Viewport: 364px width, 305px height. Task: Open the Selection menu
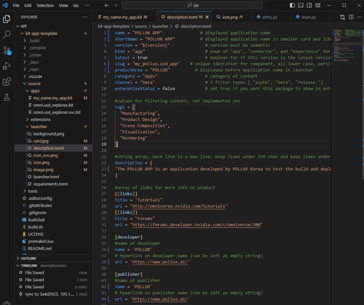(45, 5)
